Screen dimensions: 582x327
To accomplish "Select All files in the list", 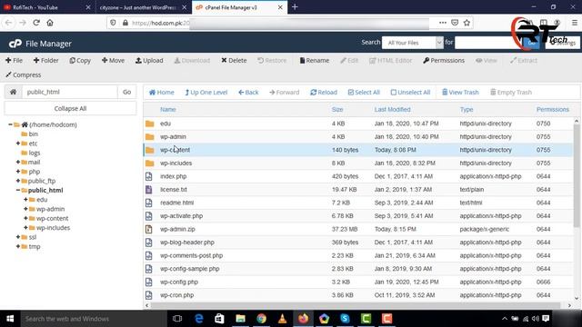I will 364,93.
